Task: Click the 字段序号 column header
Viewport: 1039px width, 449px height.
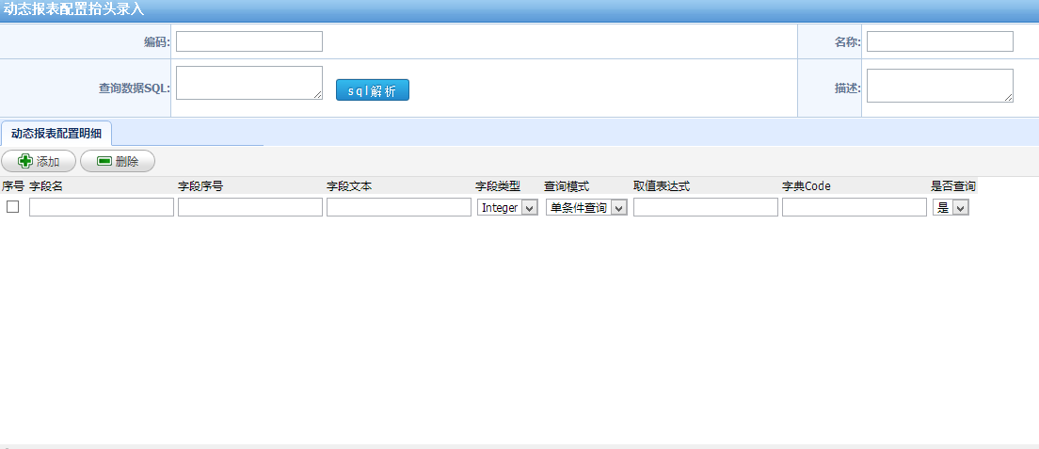Action: [200, 186]
